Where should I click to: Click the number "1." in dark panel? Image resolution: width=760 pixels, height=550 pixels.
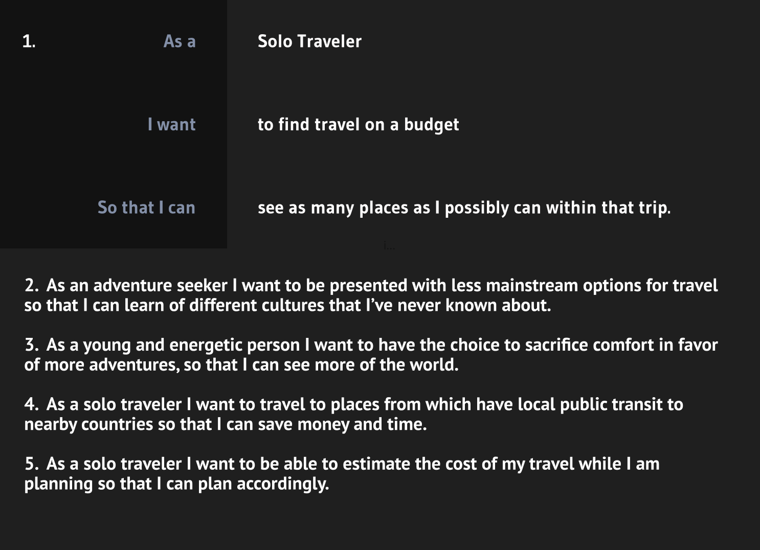click(29, 41)
